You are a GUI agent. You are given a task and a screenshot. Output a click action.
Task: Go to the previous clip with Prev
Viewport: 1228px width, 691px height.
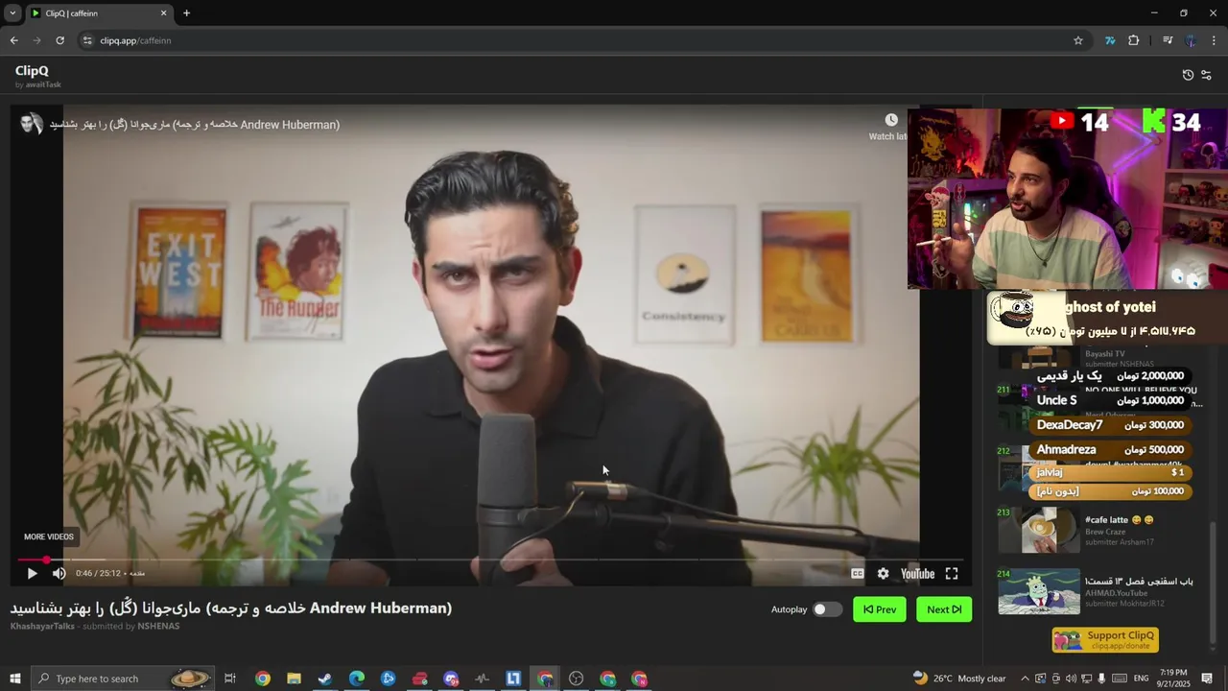[x=880, y=609]
